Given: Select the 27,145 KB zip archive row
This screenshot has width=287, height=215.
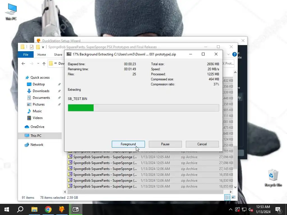Looking at the screenshot, I should (150, 169).
